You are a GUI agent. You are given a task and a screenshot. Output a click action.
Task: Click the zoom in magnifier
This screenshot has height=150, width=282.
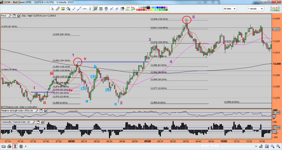(278, 146)
